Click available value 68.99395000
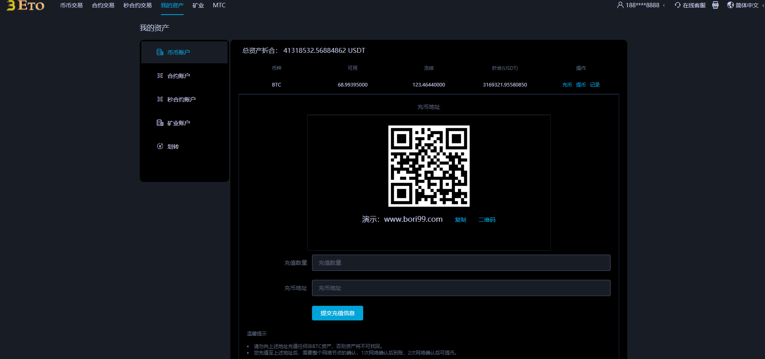 pos(353,85)
